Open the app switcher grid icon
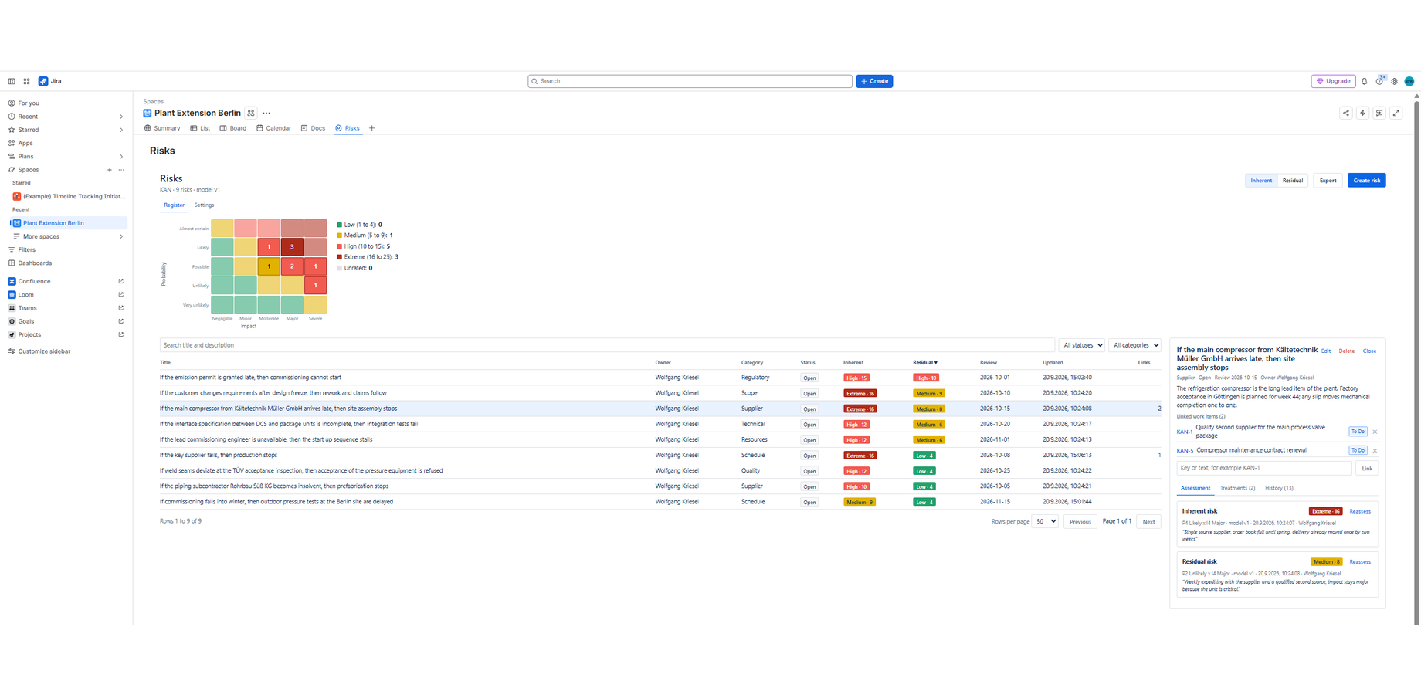The image size is (1421, 695). click(x=26, y=81)
